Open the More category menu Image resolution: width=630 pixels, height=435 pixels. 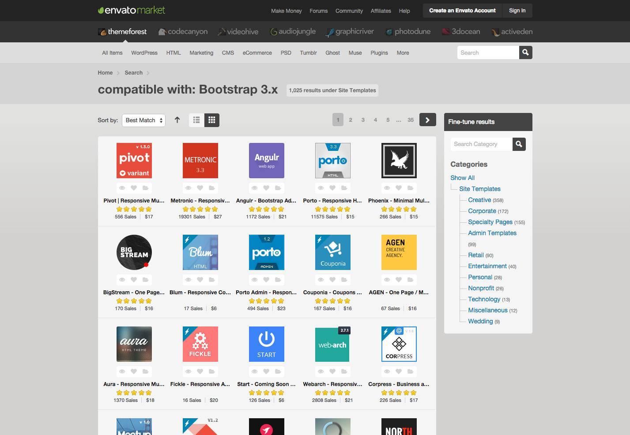point(403,53)
